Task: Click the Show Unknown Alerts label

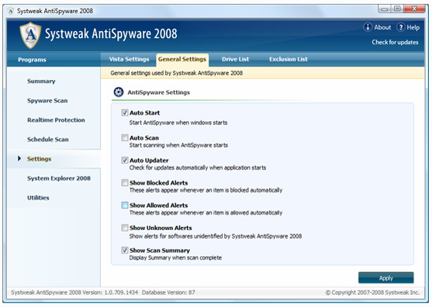Action: 161,228
